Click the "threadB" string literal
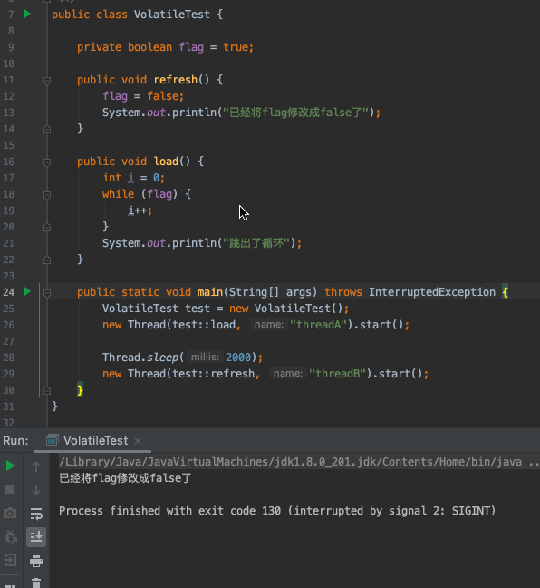540x588 pixels. pos(337,374)
